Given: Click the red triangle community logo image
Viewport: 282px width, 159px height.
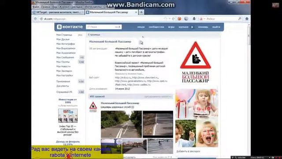Looking at the screenshot, I should [196, 62].
